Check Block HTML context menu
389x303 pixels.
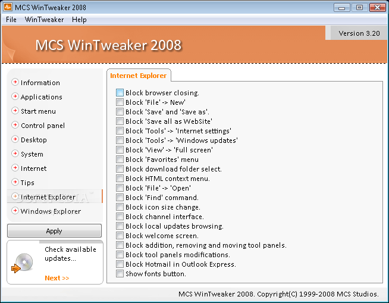tap(120, 179)
